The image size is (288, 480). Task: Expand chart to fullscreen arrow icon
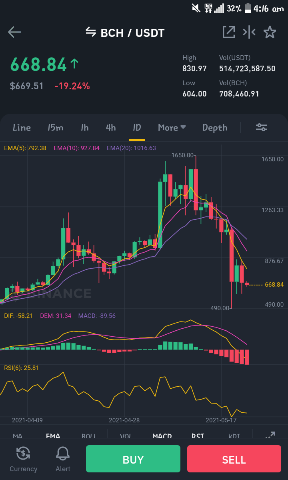point(270,435)
